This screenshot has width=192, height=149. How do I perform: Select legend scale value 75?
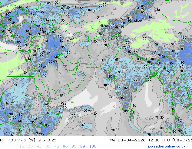coord(57,147)
